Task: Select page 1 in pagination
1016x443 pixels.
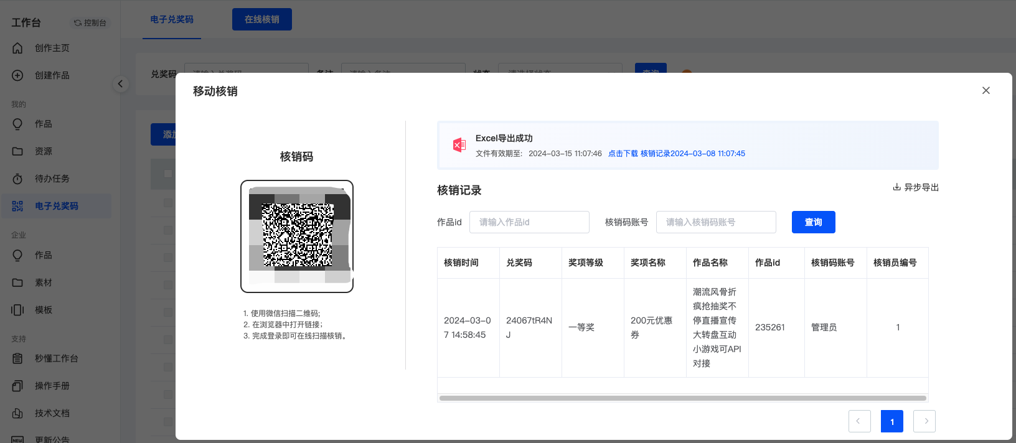Action: [x=892, y=421]
